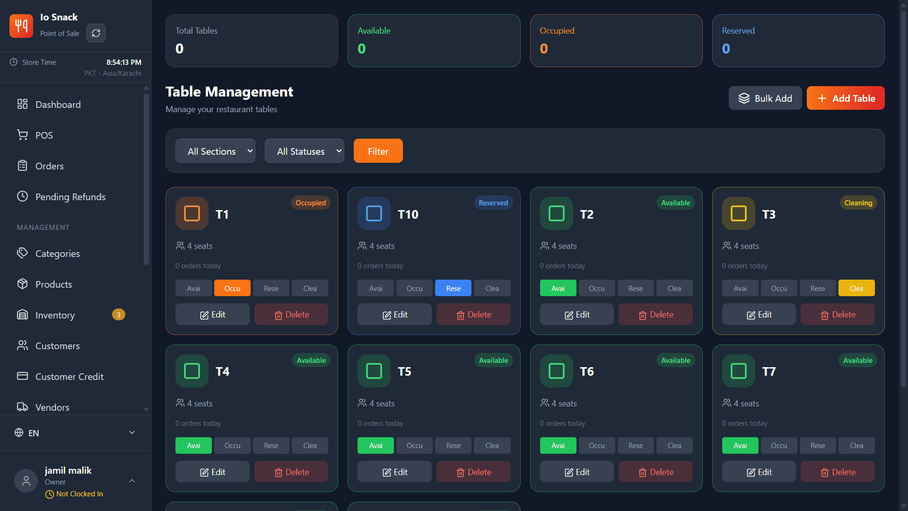Mark table T3 as Available
The width and height of the screenshot is (908, 511).
pyautogui.click(x=740, y=288)
